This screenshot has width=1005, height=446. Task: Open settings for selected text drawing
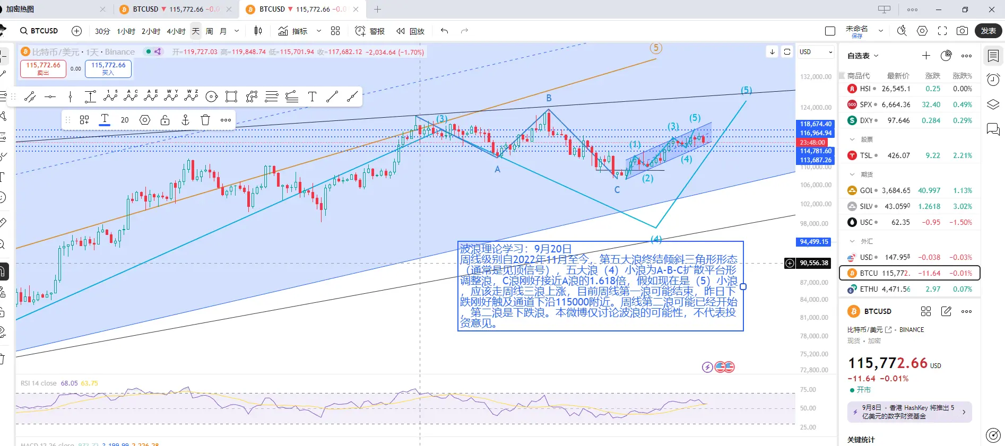pyautogui.click(x=145, y=120)
